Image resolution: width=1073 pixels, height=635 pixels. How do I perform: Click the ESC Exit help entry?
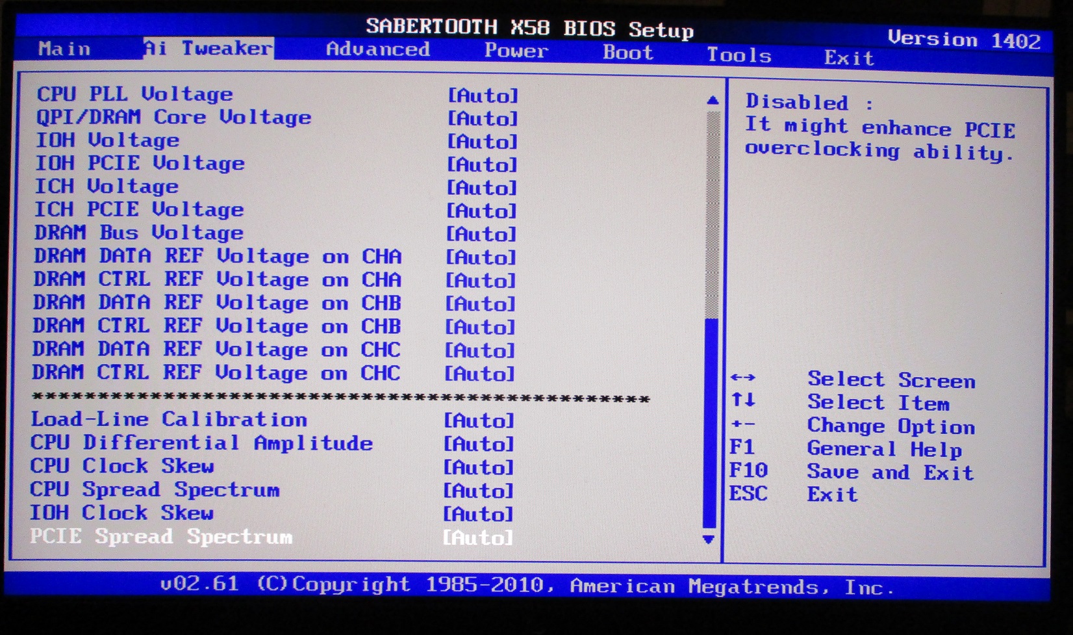[x=793, y=494]
